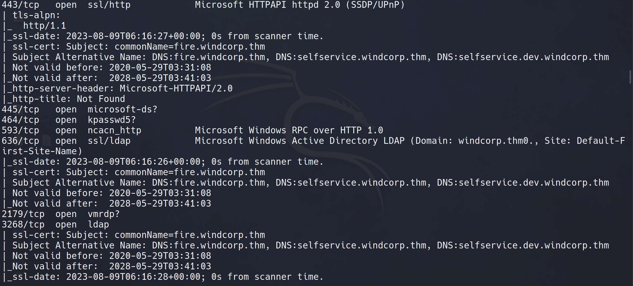This screenshot has height=286, width=633.
Task: Click the http/1.1 protocol text
Action: coord(44,26)
